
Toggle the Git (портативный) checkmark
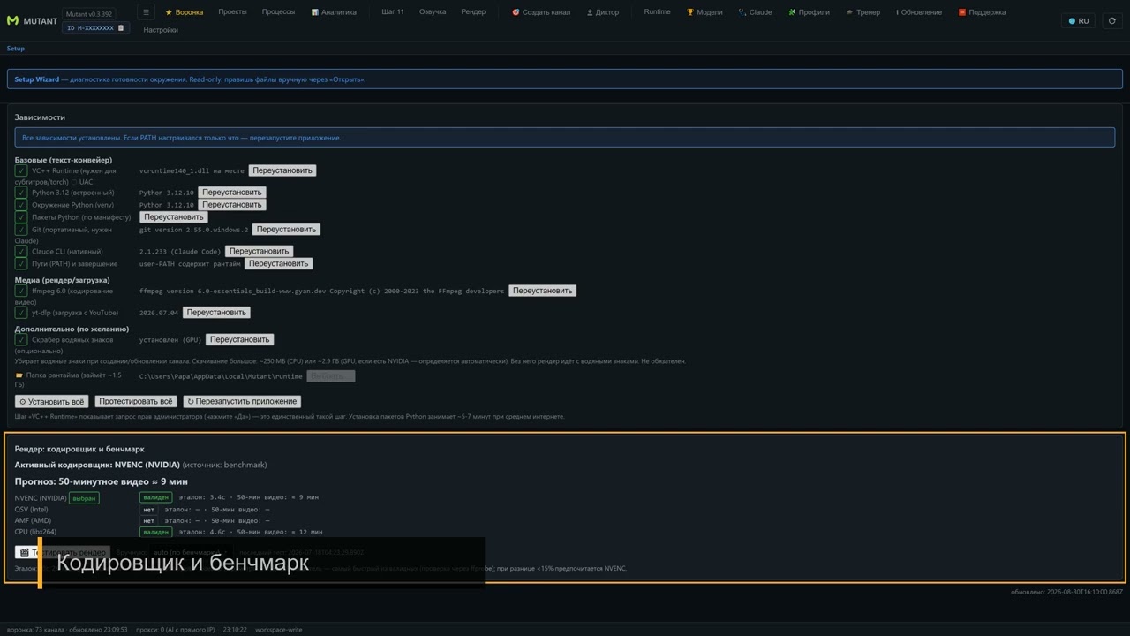[x=21, y=230]
